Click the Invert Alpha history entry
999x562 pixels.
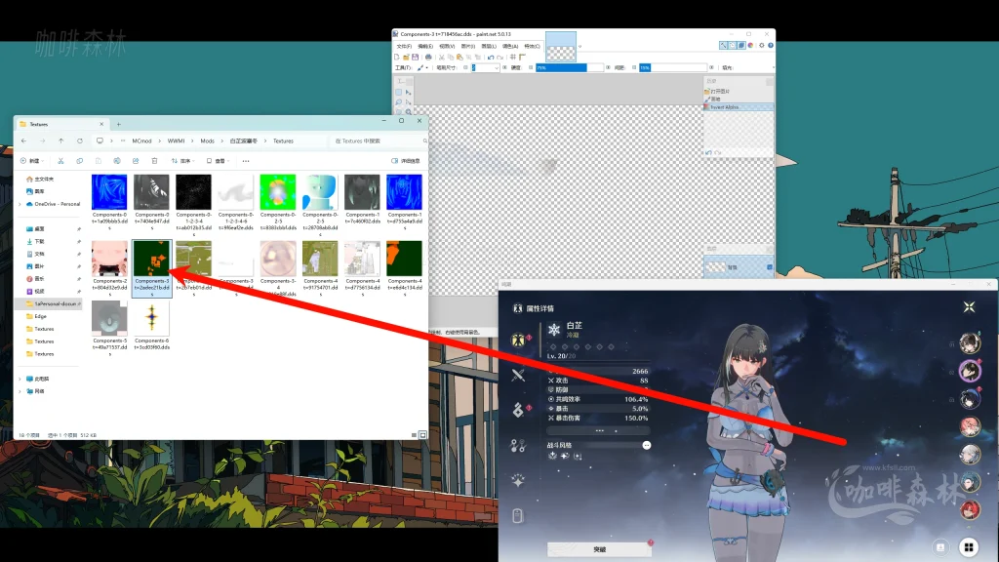tap(738, 107)
